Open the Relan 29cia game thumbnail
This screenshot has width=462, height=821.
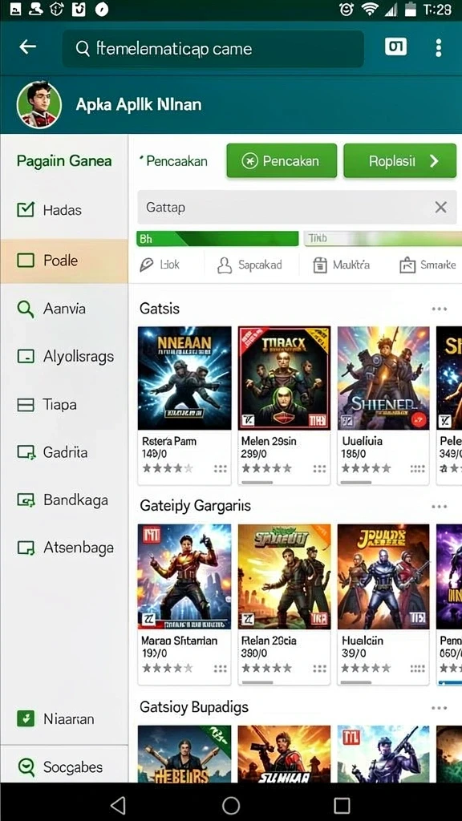coord(285,576)
